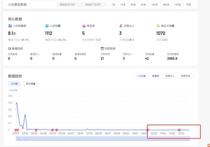Click the red 关联达人 person icon
This screenshot has width=210, height=147.
point(121,26)
